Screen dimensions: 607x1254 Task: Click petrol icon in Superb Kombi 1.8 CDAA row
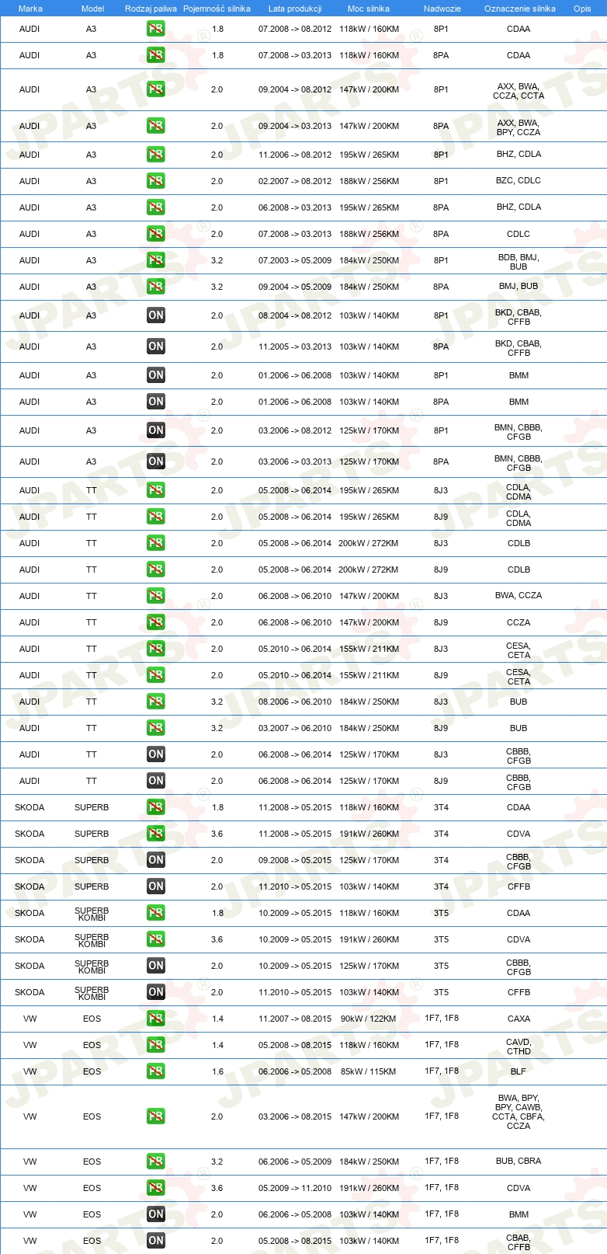point(156,913)
